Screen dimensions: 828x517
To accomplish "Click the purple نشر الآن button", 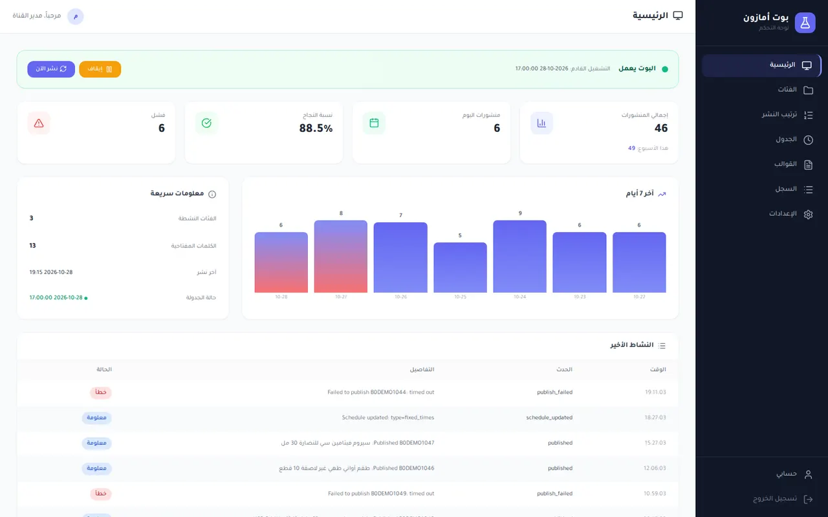I will pos(51,69).
